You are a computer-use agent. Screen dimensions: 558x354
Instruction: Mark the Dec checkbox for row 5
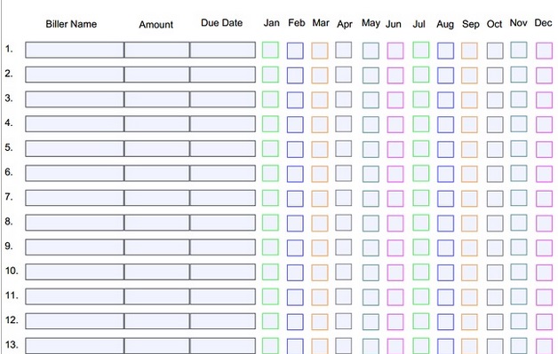[x=545, y=149]
